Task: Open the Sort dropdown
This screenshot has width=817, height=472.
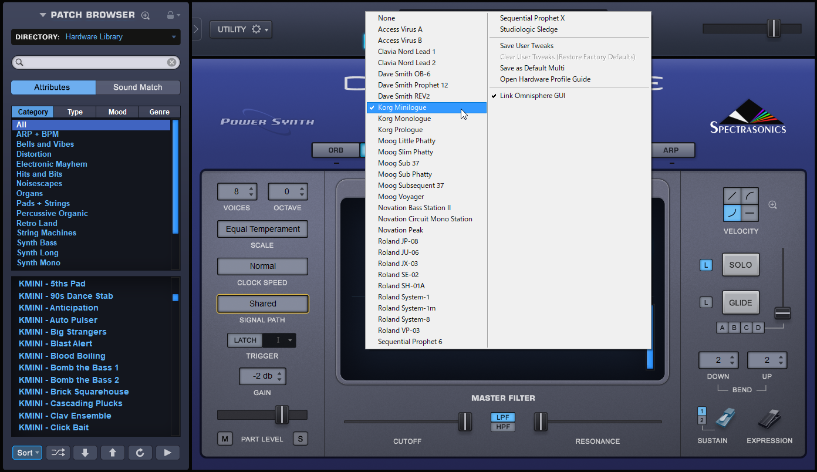Action: (x=27, y=453)
